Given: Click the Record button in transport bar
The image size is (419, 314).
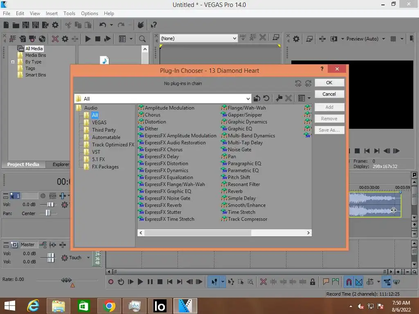Looking at the screenshot, I should click(111, 282).
